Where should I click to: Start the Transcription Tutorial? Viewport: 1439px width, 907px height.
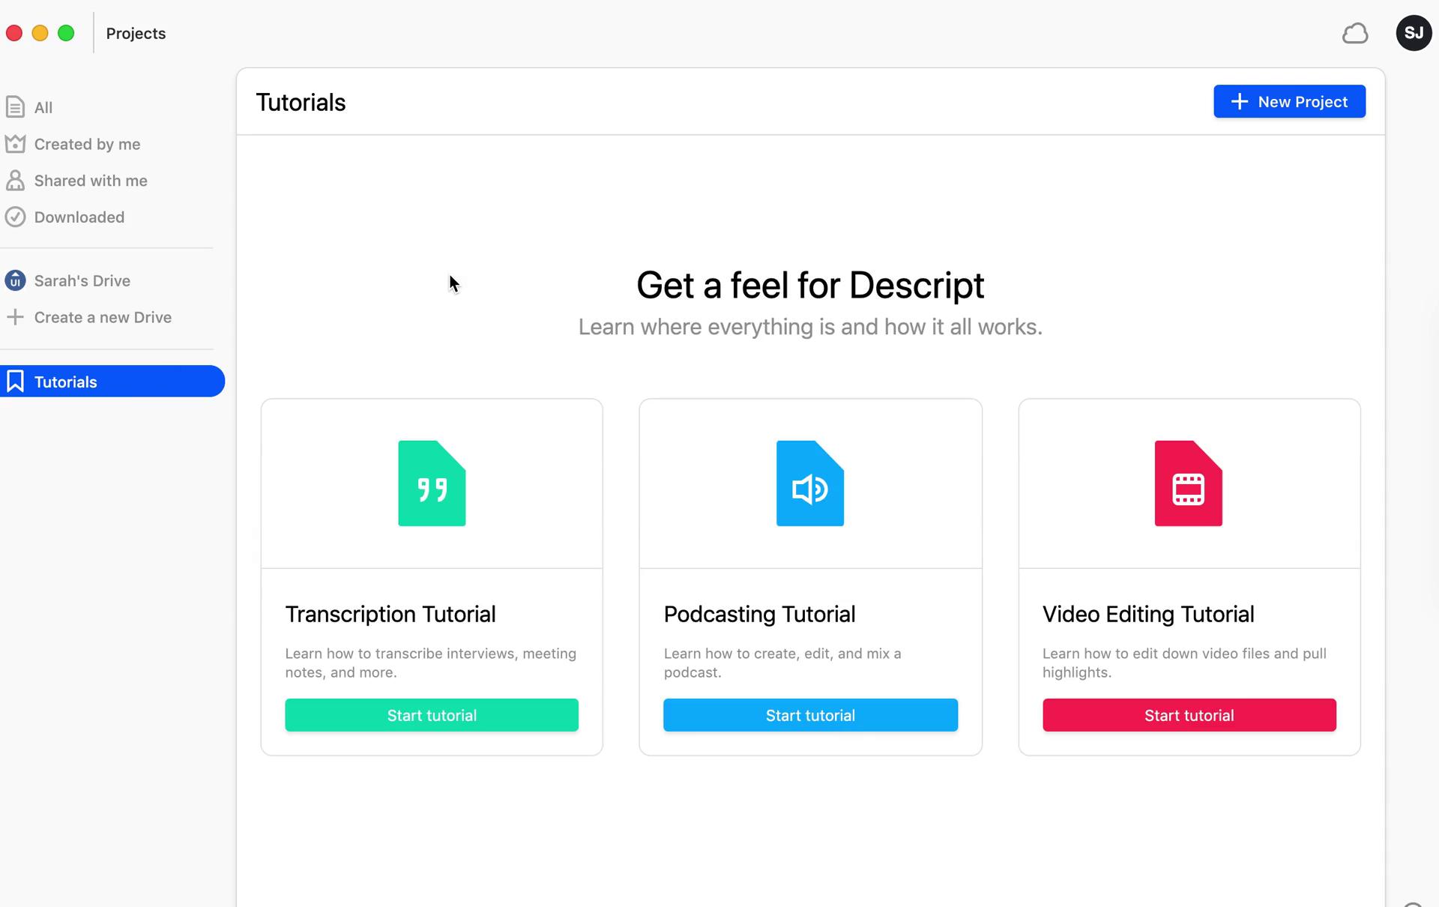coord(431,715)
